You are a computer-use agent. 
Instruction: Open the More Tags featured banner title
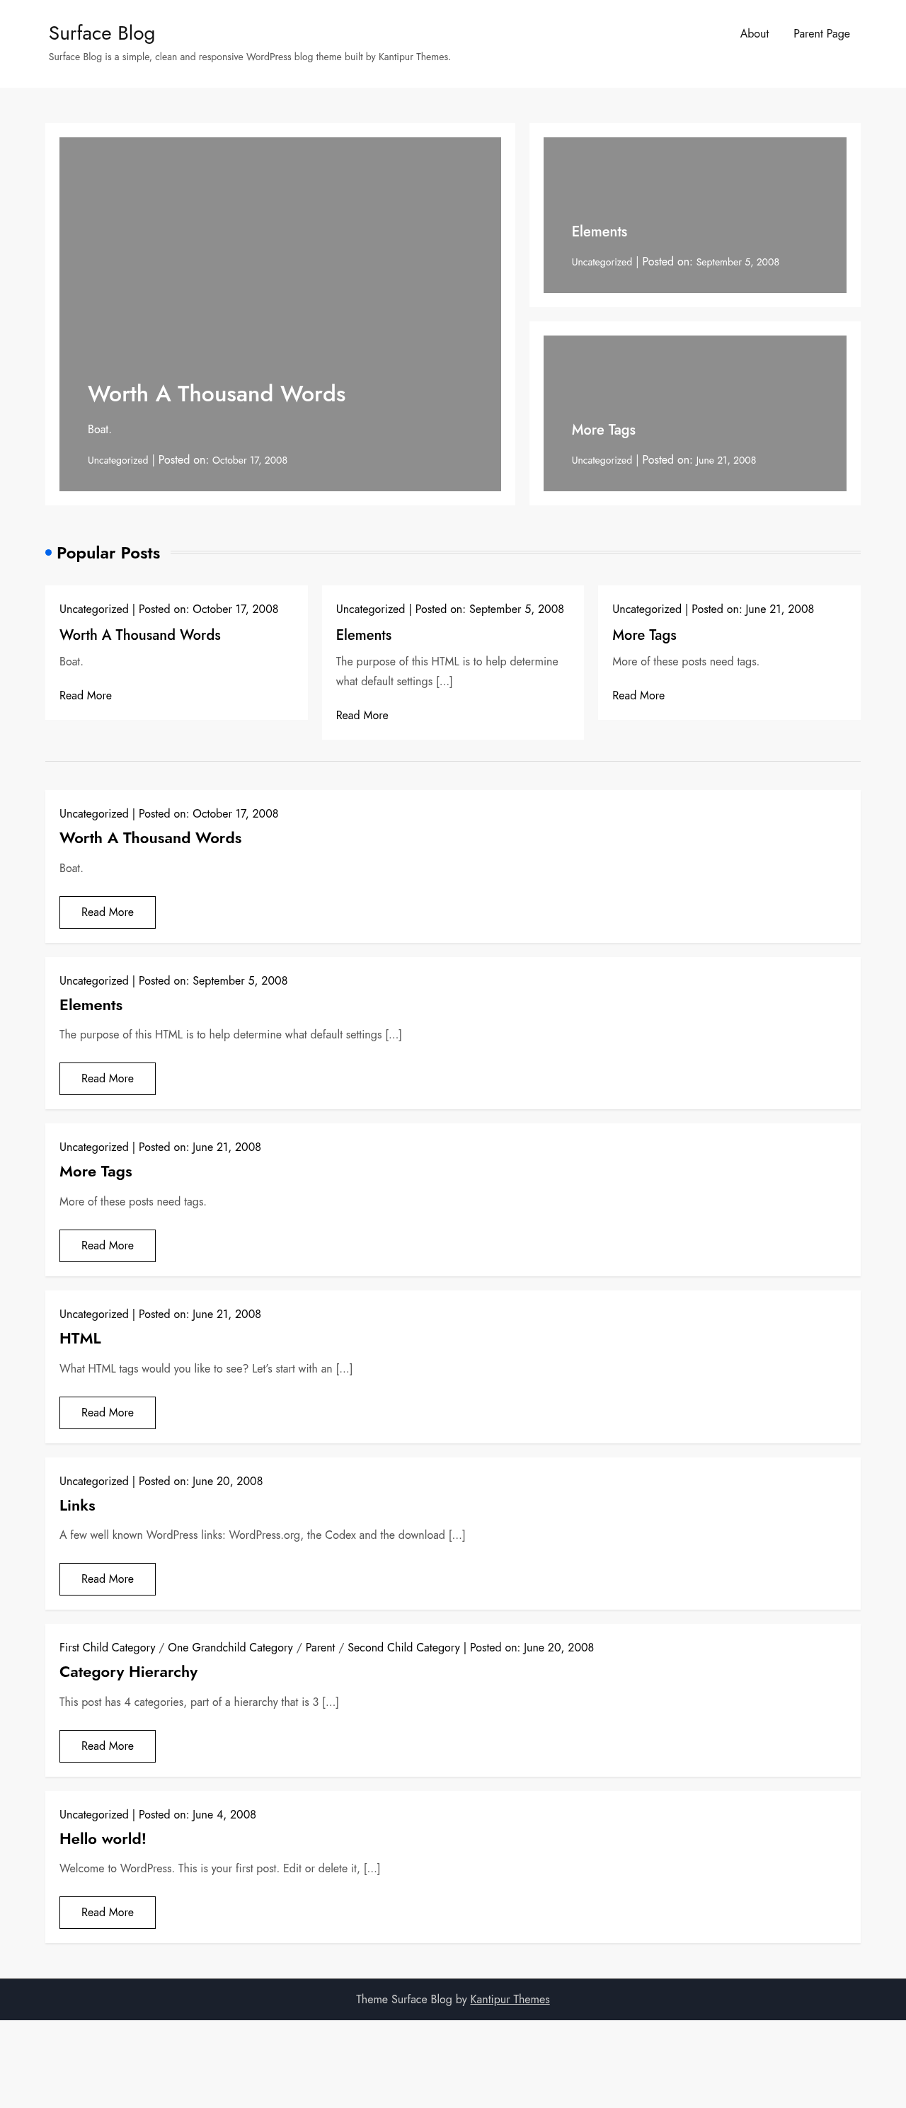(603, 430)
